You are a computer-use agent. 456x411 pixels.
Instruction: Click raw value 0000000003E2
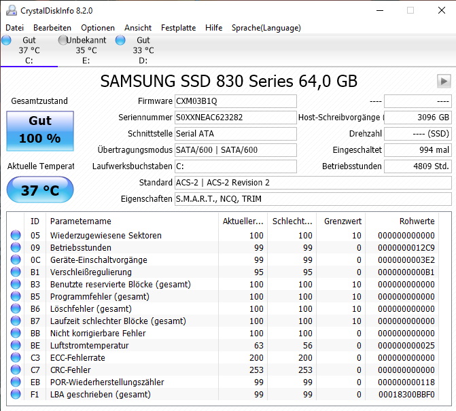pos(406,260)
